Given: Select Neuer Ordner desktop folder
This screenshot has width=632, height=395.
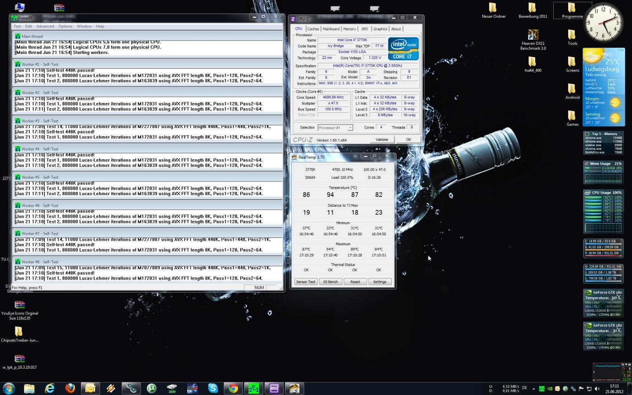Looking at the screenshot, I should (494, 10).
